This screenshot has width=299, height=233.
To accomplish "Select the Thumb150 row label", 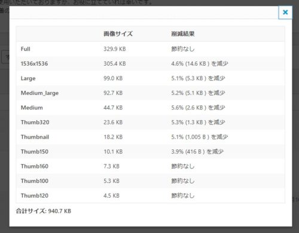I will [x=35, y=152].
